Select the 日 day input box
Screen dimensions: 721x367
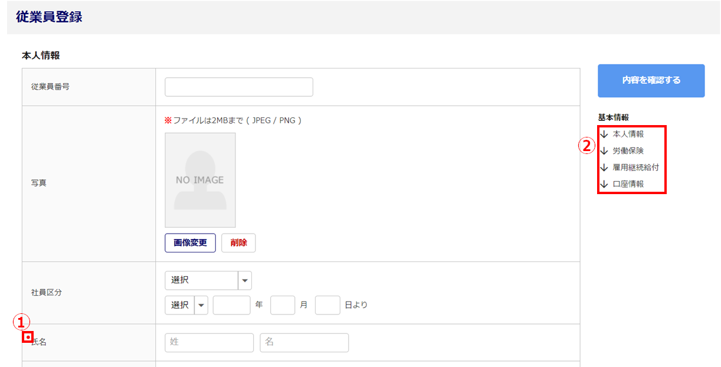[x=327, y=305]
